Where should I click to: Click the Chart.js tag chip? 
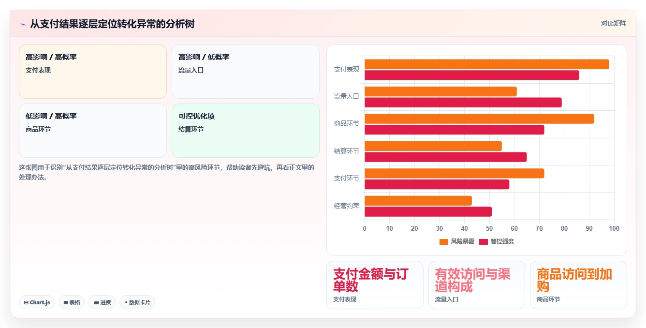pyautogui.click(x=37, y=302)
